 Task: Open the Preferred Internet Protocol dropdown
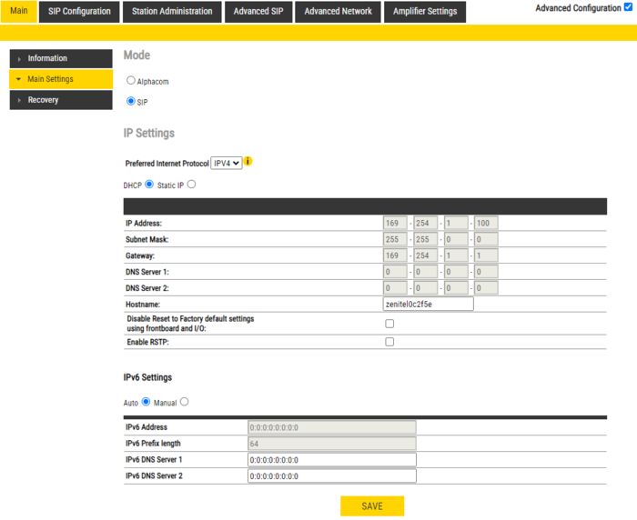click(226, 163)
